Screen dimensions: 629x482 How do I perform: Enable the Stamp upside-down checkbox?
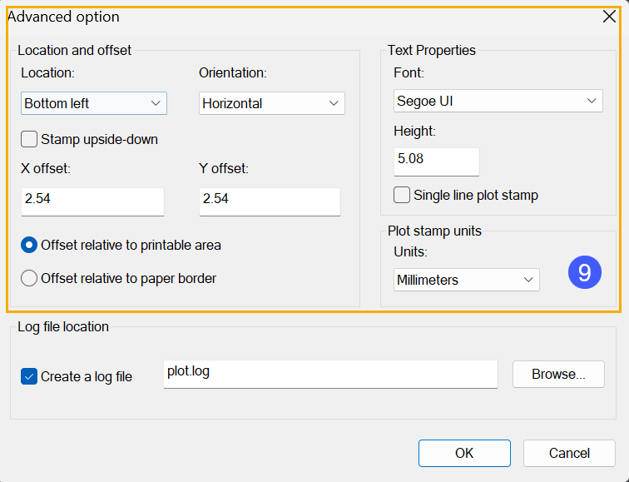[x=29, y=139]
